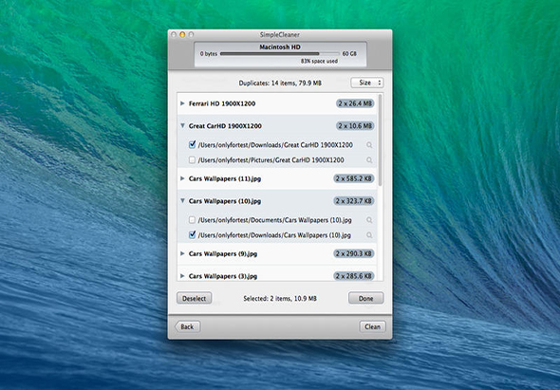Click 'Selected: 2 items, 10.9 MB' label
Image resolution: width=560 pixels, height=390 pixels.
tap(280, 298)
